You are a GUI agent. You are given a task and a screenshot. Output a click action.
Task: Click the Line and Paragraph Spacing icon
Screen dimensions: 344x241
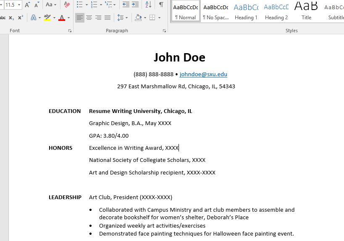(121, 18)
